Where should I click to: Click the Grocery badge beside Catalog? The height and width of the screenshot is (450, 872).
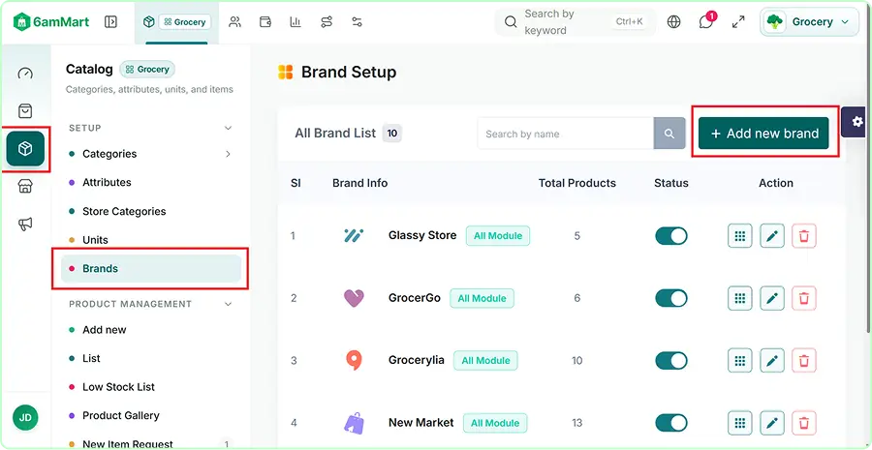(147, 70)
